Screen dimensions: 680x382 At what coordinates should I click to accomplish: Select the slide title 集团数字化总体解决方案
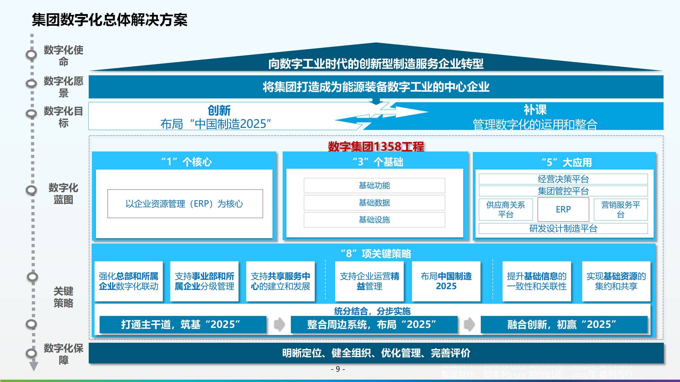[110, 20]
